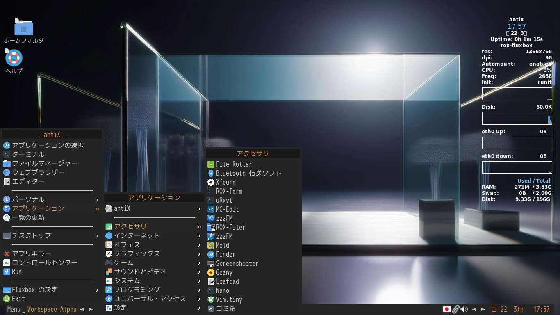
Task: Click the Vim.tiny icon
Action: point(211,299)
